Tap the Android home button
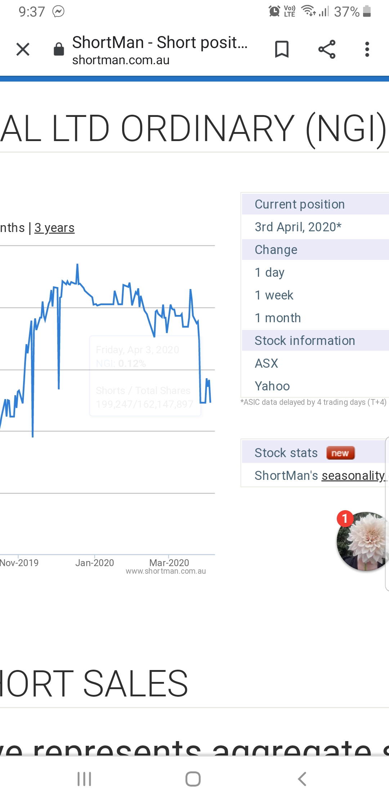 click(193, 779)
